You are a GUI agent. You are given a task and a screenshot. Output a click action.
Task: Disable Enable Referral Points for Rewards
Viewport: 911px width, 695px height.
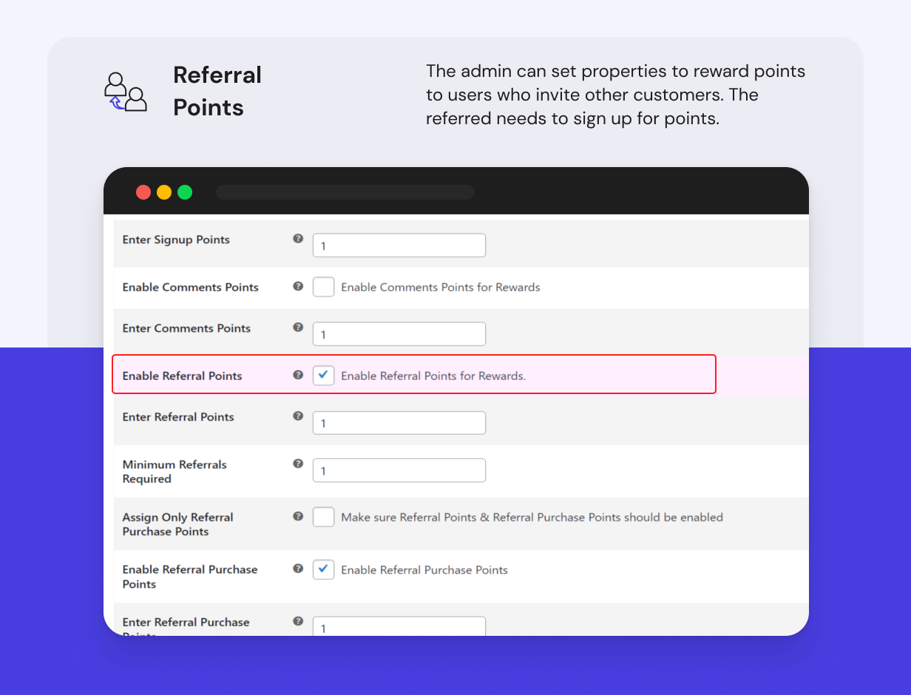click(323, 375)
